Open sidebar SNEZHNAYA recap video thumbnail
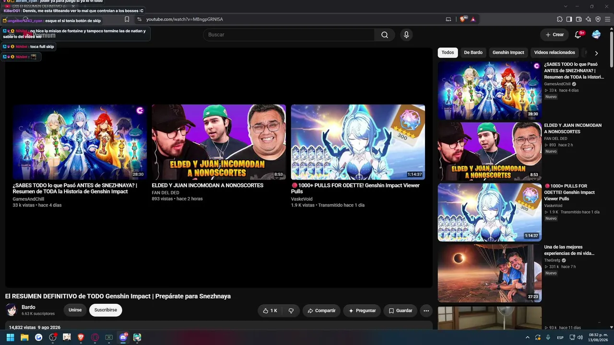 (x=490, y=90)
